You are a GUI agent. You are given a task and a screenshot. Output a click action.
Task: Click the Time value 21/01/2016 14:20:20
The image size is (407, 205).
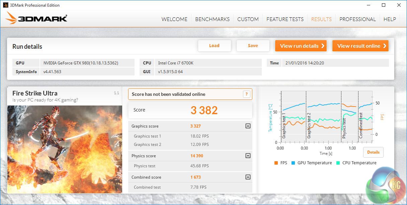pyautogui.click(x=305, y=63)
